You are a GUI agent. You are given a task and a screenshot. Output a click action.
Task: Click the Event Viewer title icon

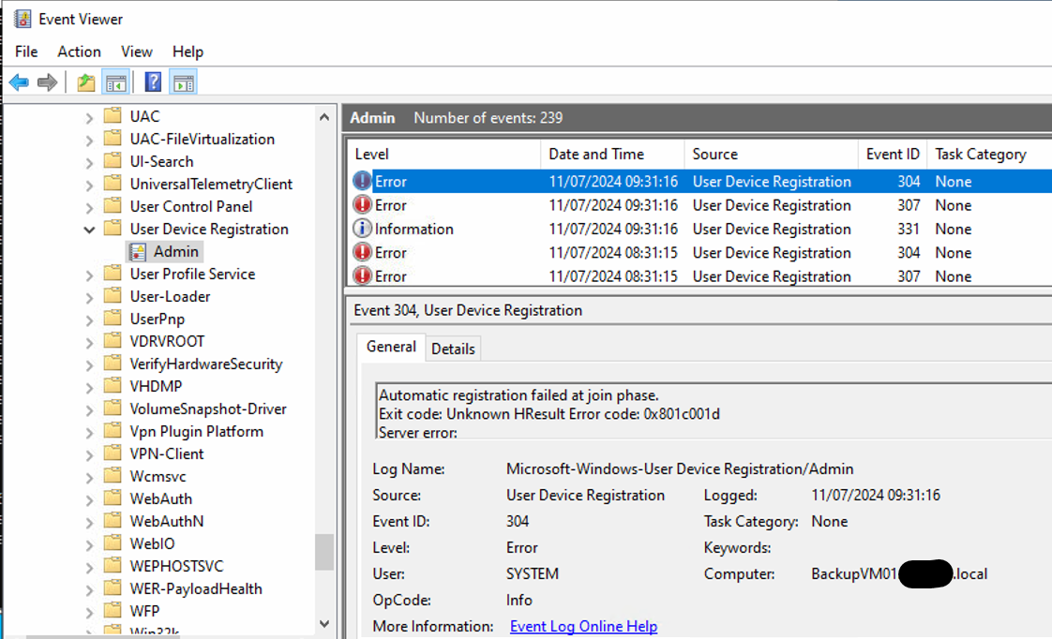[23, 19]
